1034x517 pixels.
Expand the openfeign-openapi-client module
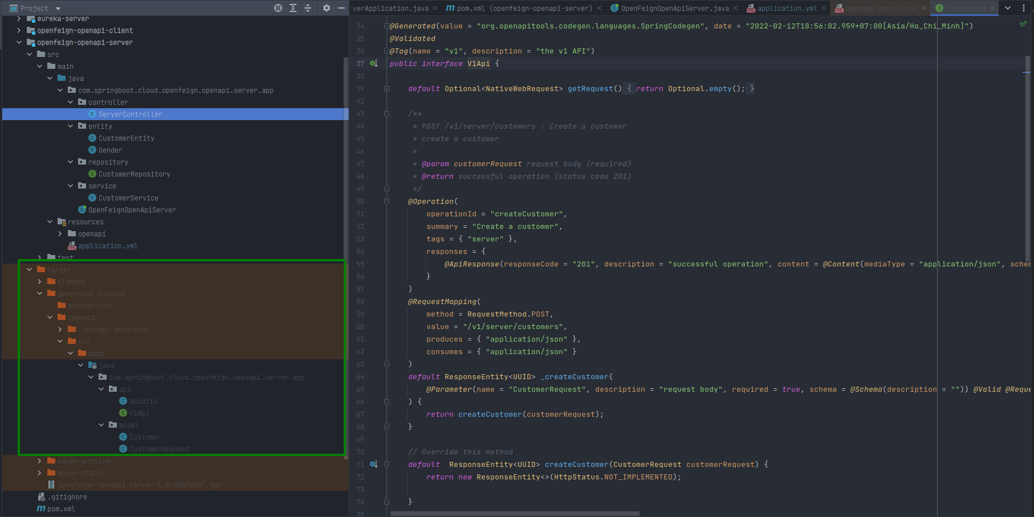[x=19, y=30]
